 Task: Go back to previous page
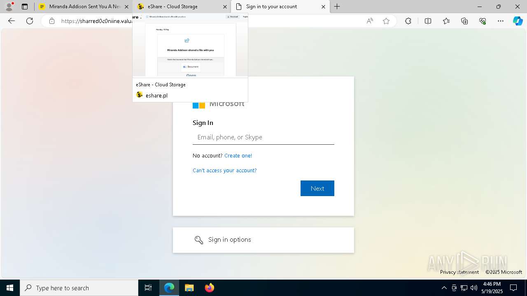pos(12,21)
